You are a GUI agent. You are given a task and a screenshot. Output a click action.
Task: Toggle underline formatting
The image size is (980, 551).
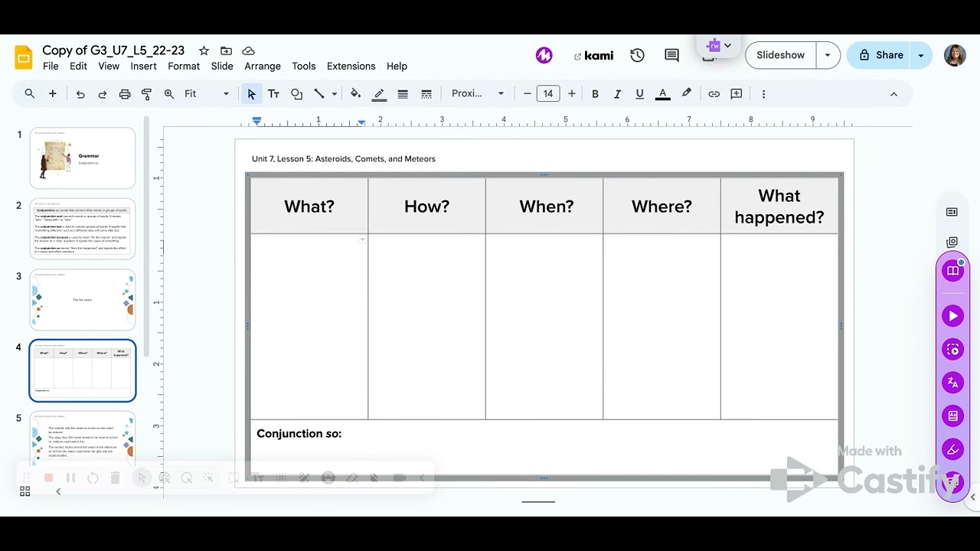click(639, 94)
